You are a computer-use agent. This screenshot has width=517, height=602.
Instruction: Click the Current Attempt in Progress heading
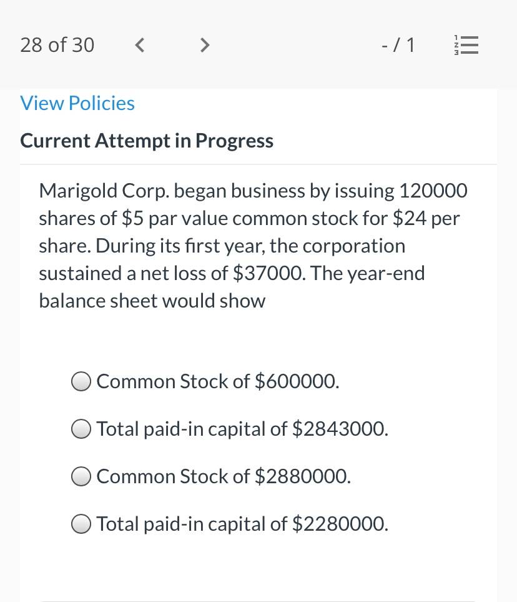[147, 141]
